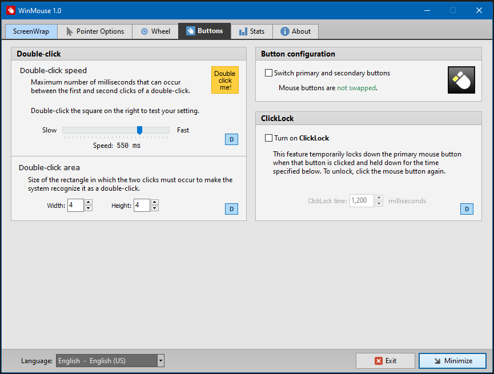
Task: Enable Switch primary and secondary buttons checkbox
Action: coord(269,73)
